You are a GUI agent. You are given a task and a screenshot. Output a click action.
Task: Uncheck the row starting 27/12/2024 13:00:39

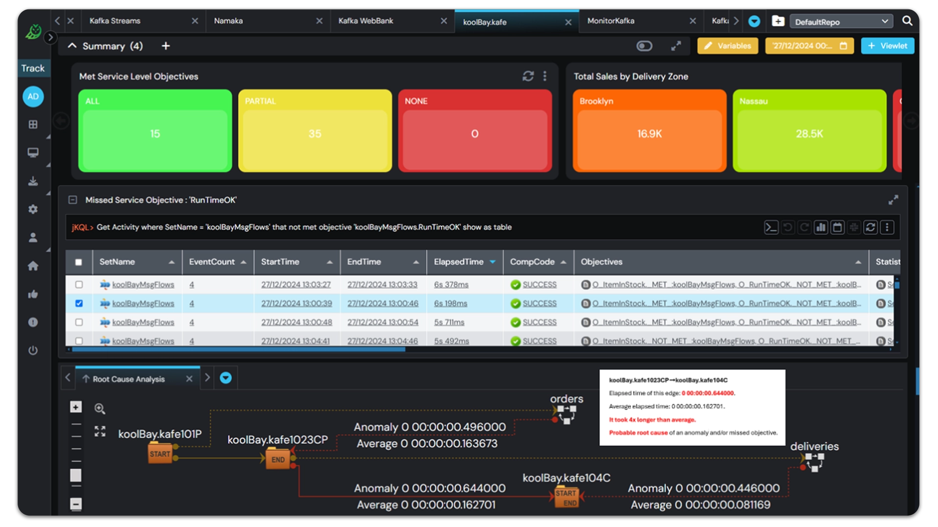point(79,304)
